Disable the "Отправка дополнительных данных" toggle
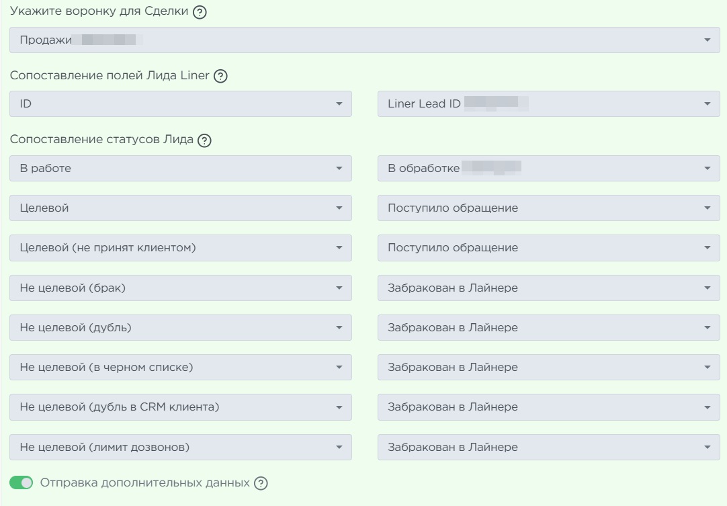 click(x=22, y=482)
